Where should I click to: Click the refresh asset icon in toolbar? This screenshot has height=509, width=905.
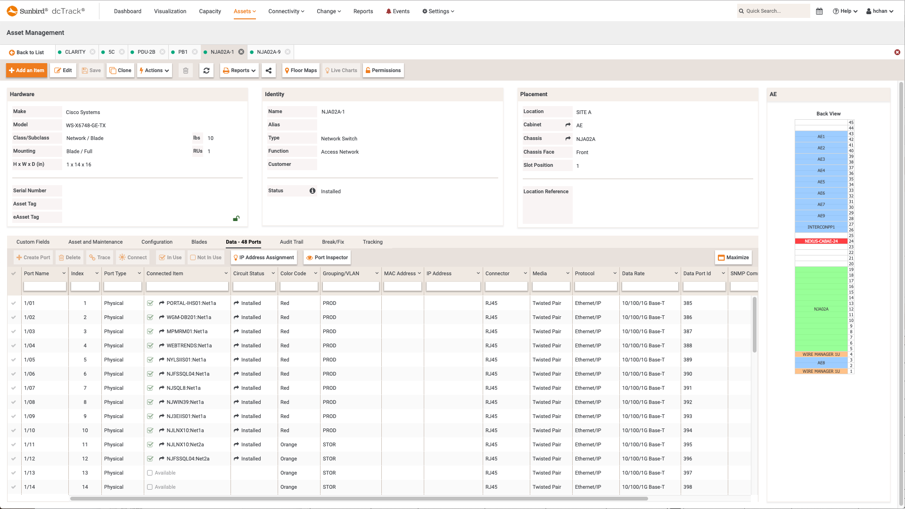coord(206,70)
